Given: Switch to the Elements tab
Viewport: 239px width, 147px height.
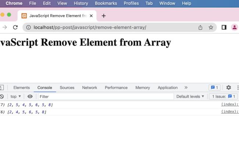Looking at the screenshot, I should coord(21,87).
